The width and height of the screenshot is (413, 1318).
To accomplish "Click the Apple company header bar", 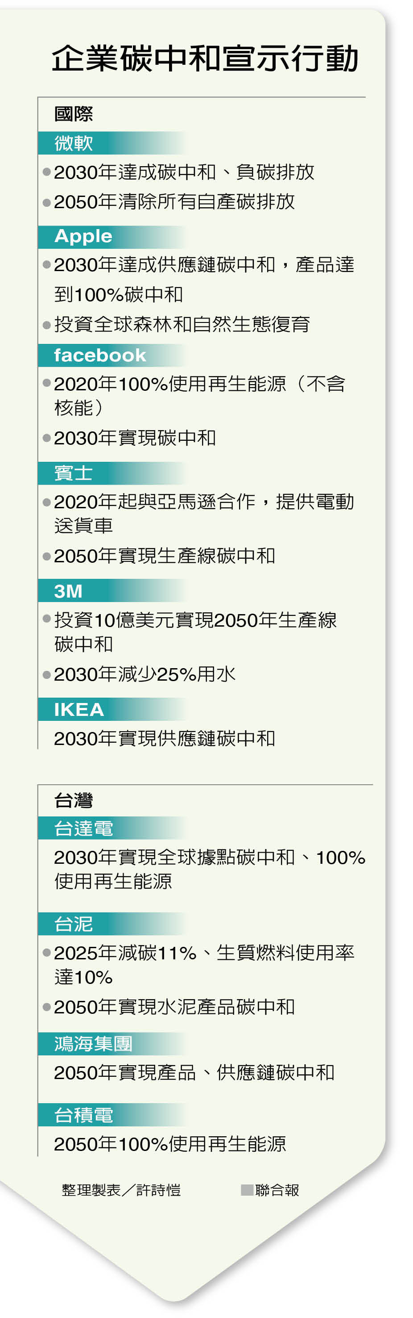I will 112,237.
